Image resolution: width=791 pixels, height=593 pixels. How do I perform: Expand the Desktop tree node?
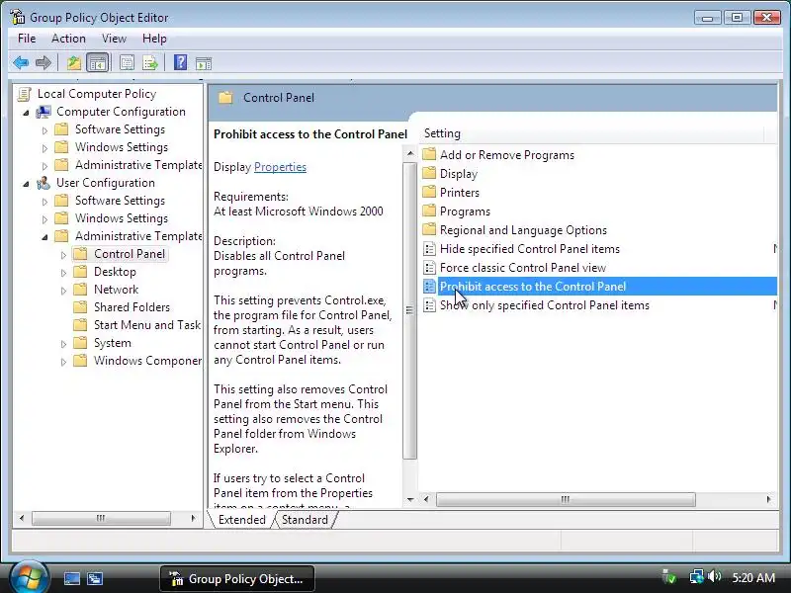(63, 273)
